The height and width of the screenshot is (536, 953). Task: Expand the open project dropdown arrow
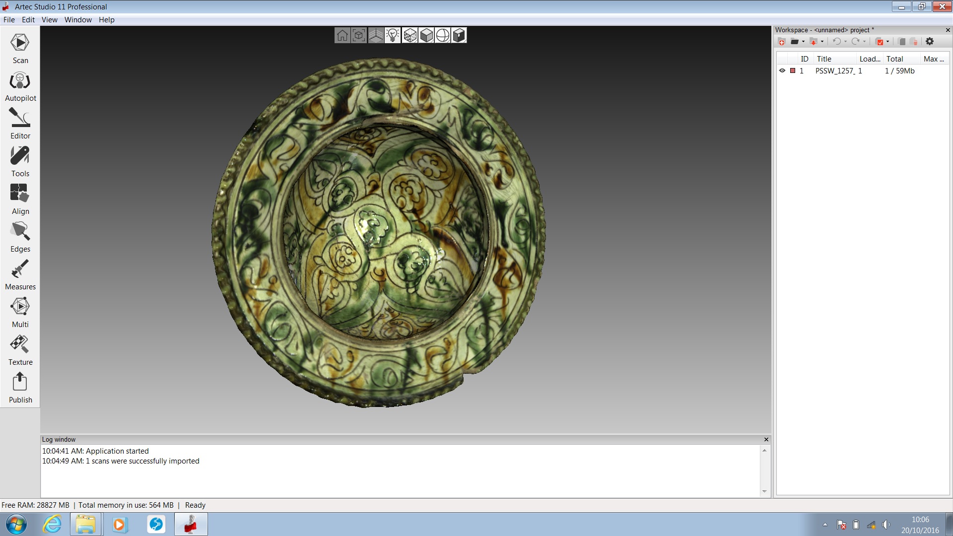(x=803, y=42)
